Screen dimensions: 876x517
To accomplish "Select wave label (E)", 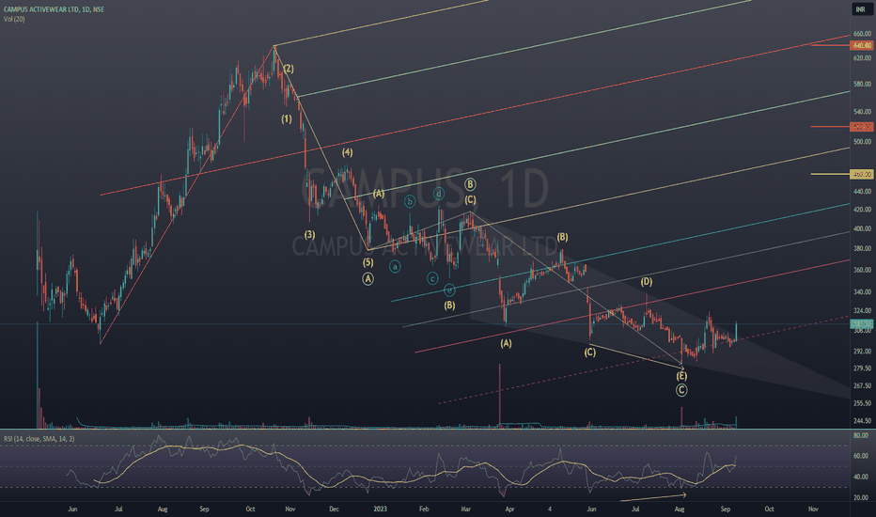I will (x=681, y=376).
